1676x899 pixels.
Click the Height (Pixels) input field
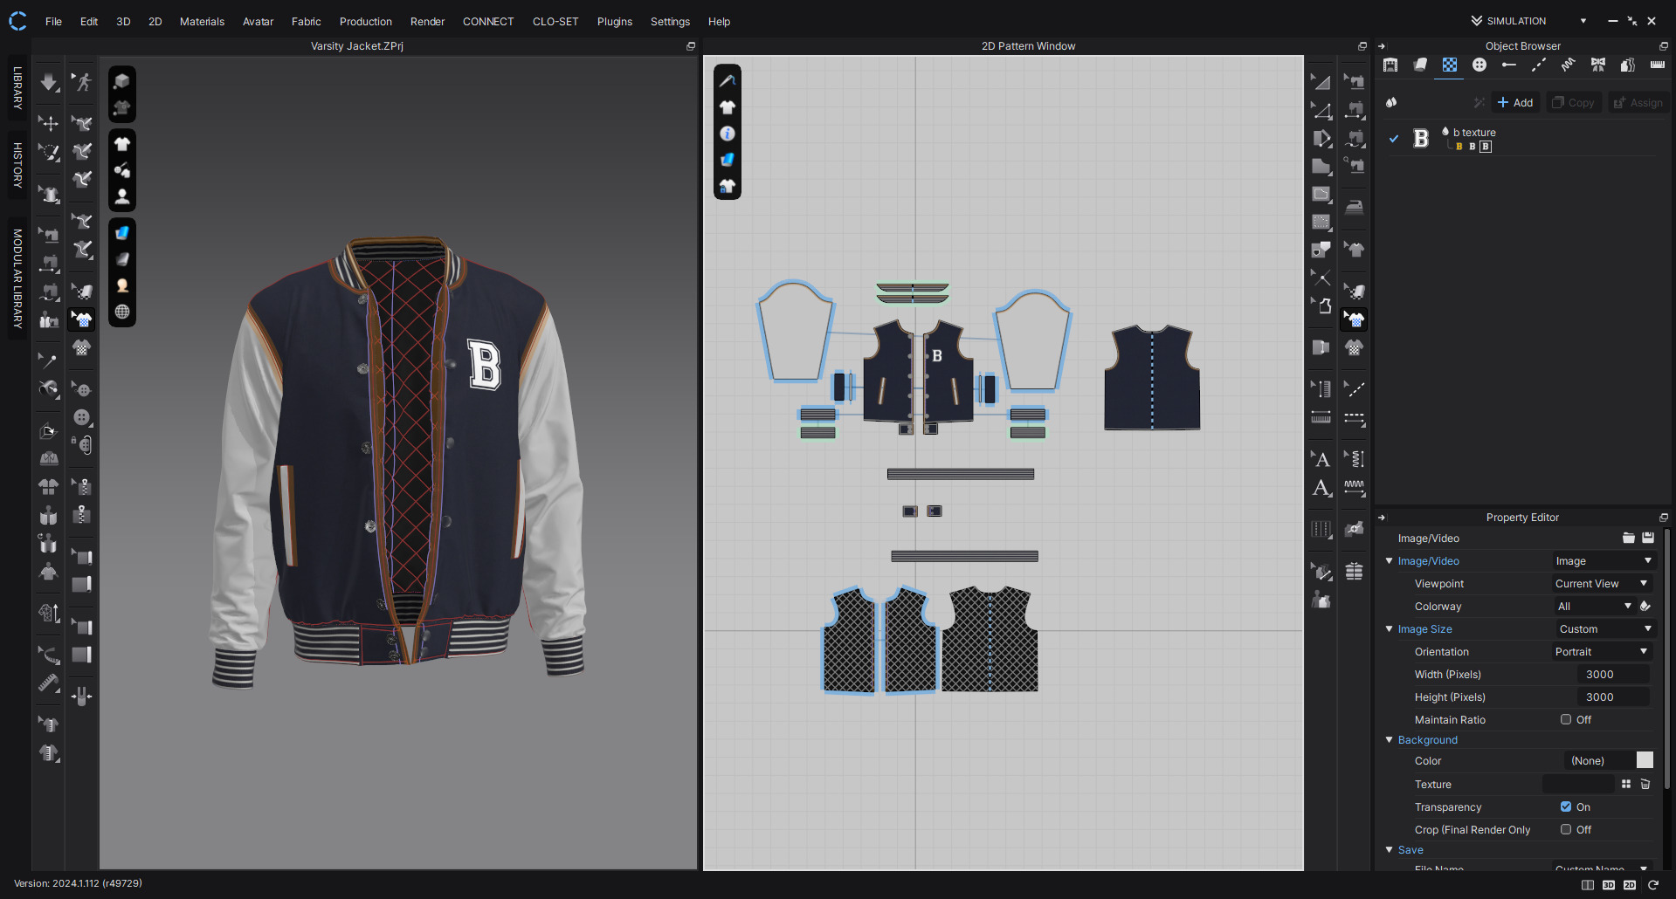tap(1614, 697)
